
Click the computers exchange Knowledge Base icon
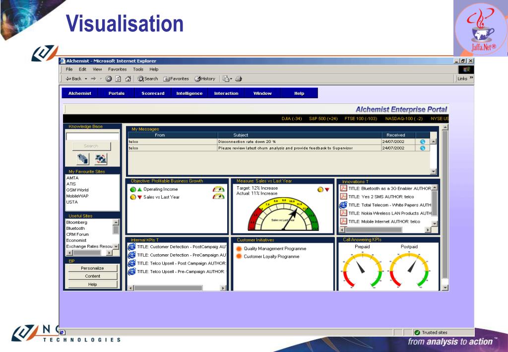(x=101, y=159)
